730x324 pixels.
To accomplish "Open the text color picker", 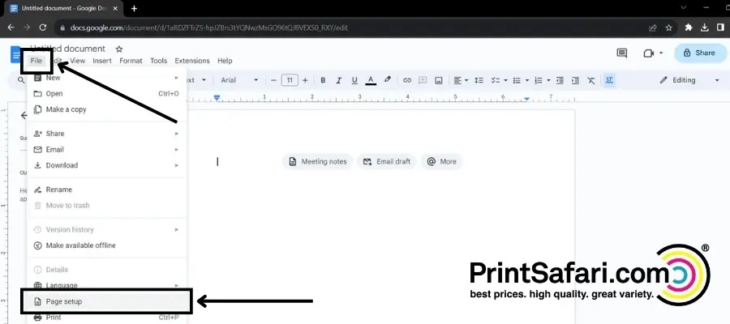I will [x=371, y=80].
